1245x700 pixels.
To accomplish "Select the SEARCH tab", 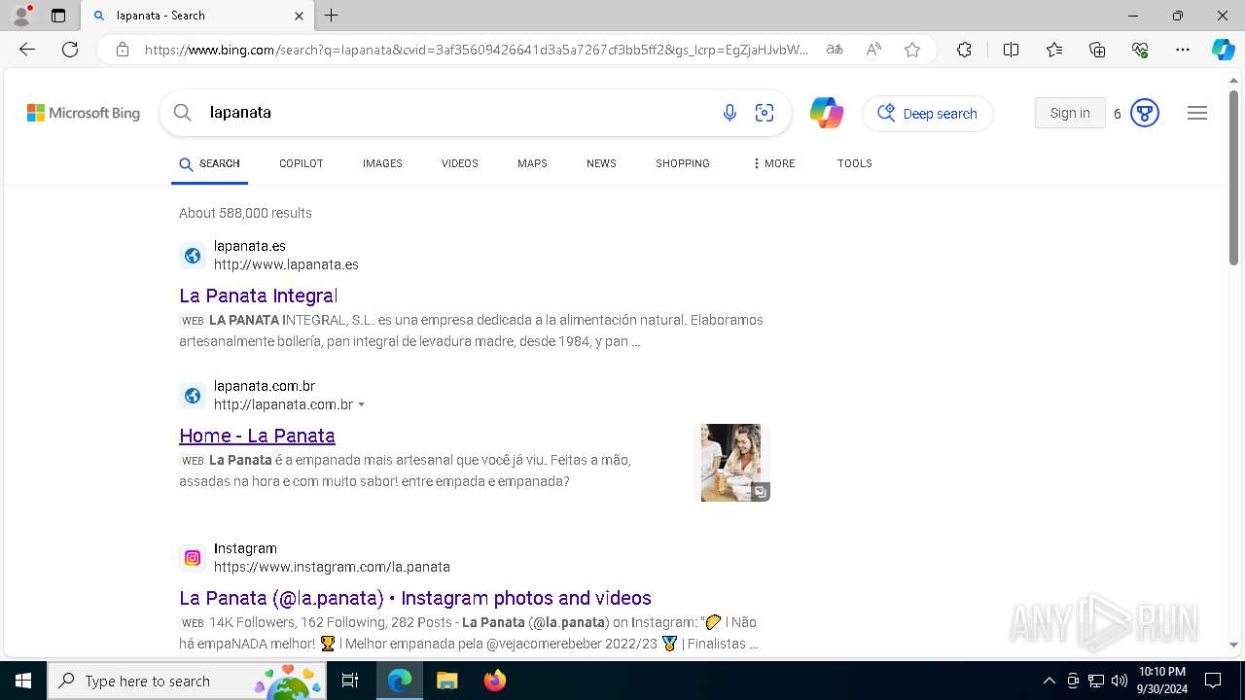I will coord(209,164).
